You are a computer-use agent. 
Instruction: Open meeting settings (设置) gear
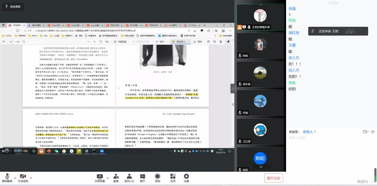pyautogui.click(x=186, y=178)
